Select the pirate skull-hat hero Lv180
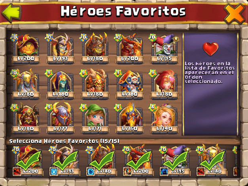 coord(130,84)
